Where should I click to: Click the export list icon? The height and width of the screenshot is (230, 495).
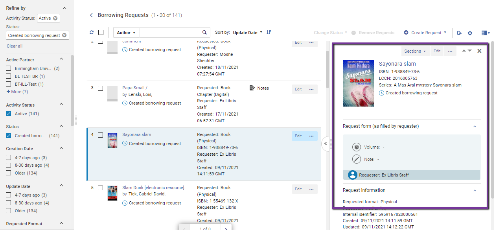point(459,33)
